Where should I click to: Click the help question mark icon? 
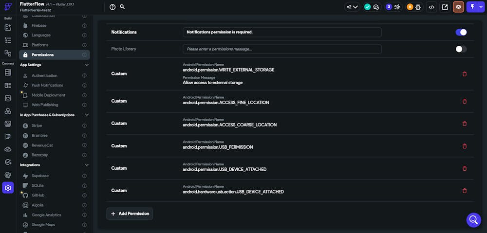tap(112, 7)
